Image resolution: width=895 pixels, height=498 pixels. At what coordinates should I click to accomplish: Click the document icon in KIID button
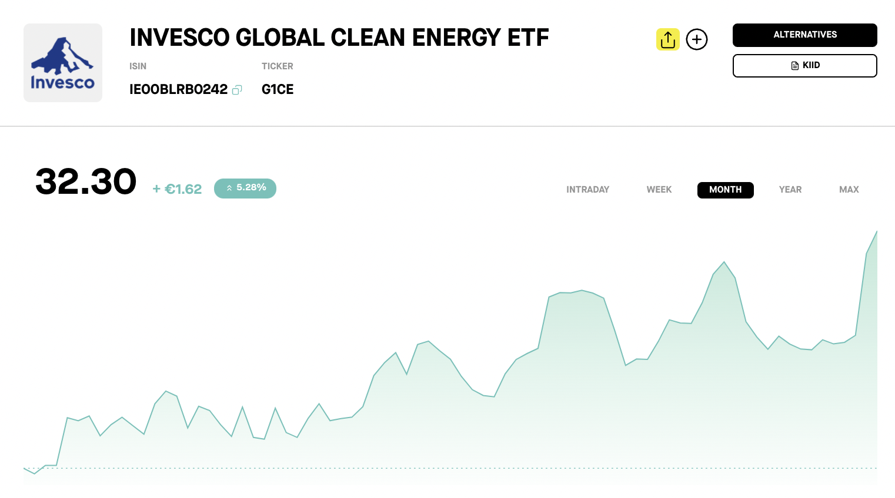coord(795,66)
